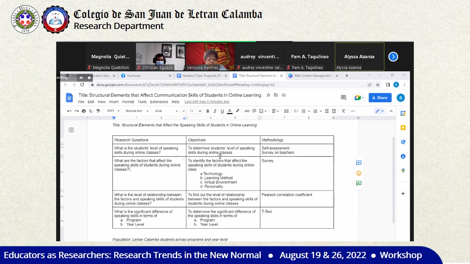
Task: Toggle underline formatting
Action: click(222, 111)
